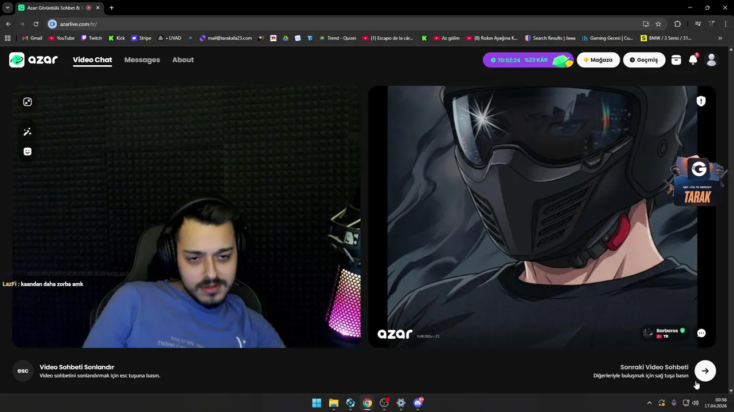Click the TARAK sponsor overlay

697,181
